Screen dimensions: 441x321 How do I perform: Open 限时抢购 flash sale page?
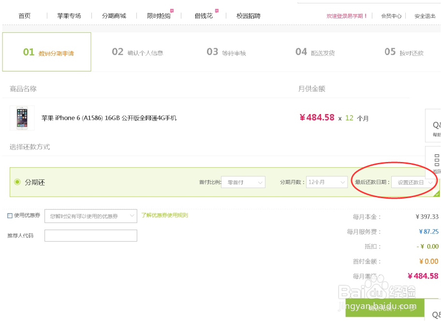coord(159,16)
